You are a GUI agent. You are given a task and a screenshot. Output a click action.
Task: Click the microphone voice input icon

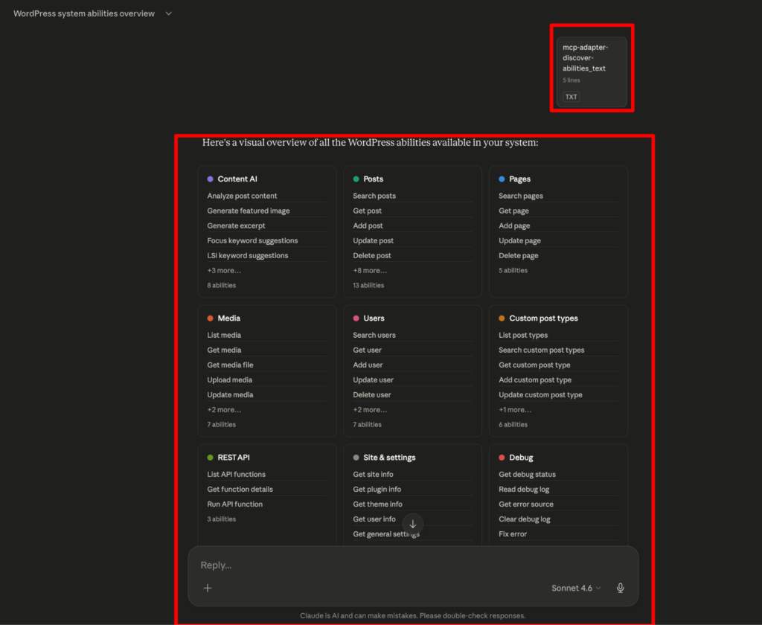pyautogui.click(x=621, y=588)
